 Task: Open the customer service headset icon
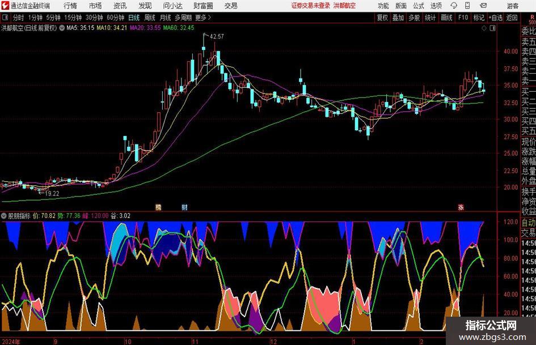coord(454,6)
